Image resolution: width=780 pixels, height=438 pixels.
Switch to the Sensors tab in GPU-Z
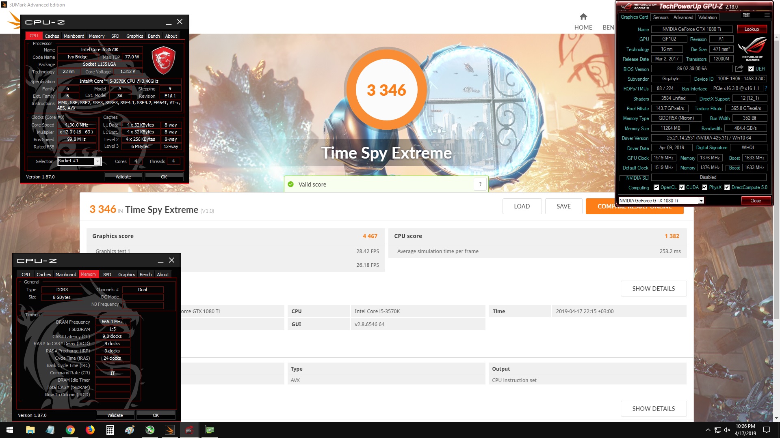[x=661, y=17]
